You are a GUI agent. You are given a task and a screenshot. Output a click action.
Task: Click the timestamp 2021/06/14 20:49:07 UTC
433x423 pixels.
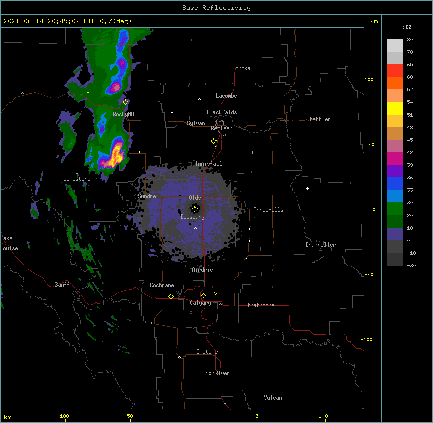tap(50, 21)
